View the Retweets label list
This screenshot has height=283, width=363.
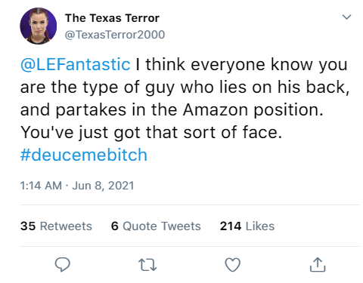coord(66,226)
